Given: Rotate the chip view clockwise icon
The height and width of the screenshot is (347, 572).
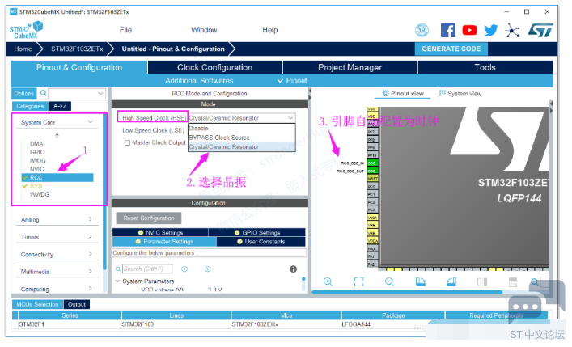Looking at the screenshot, I should [420, 281].
